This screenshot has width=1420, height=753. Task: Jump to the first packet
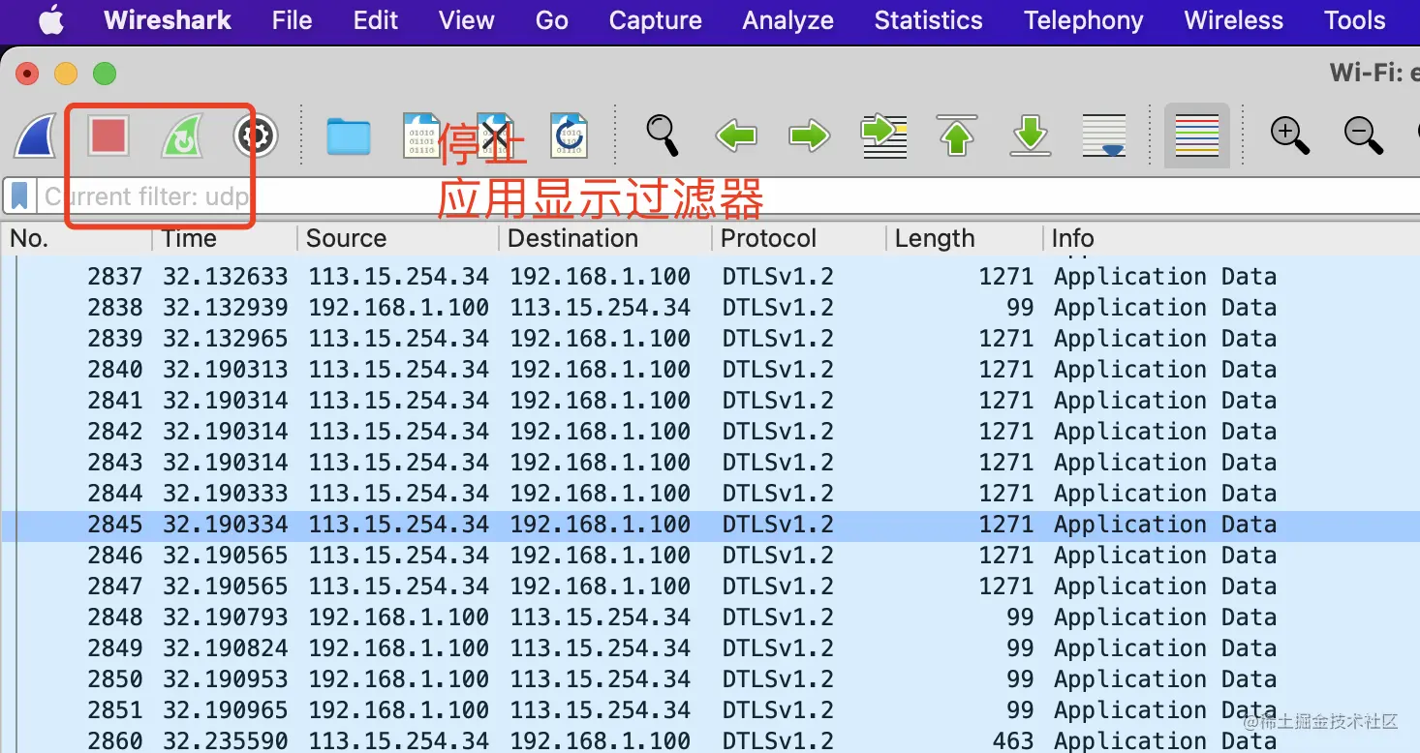pos(957,136)
